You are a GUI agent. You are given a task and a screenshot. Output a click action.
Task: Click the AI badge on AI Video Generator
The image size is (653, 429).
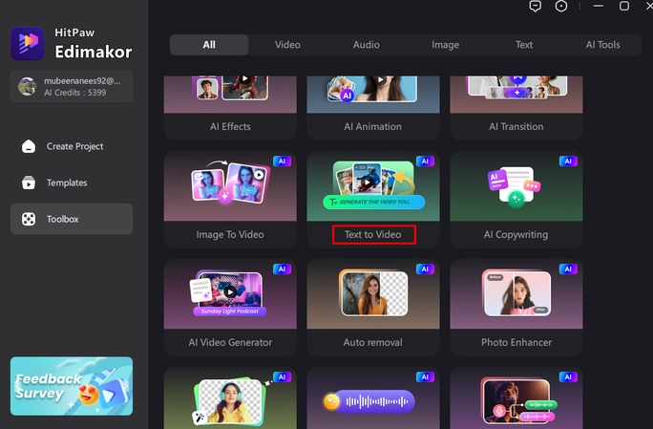(282, 269)
